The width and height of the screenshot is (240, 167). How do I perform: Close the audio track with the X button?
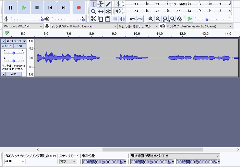4,41
